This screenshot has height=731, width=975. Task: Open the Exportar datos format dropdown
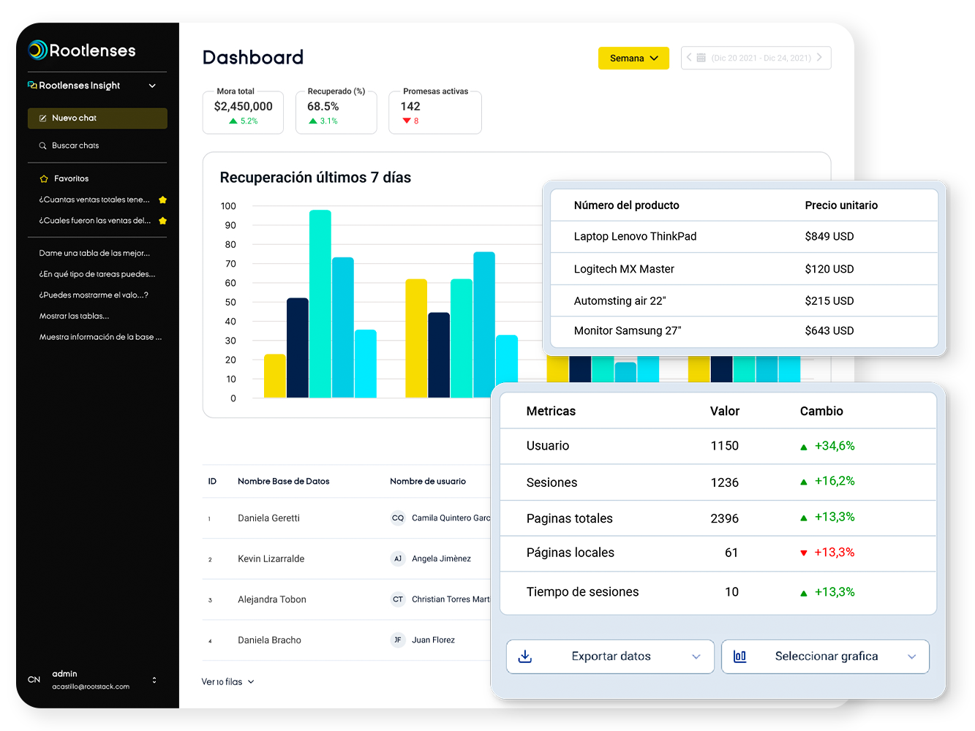pos(696,656)
